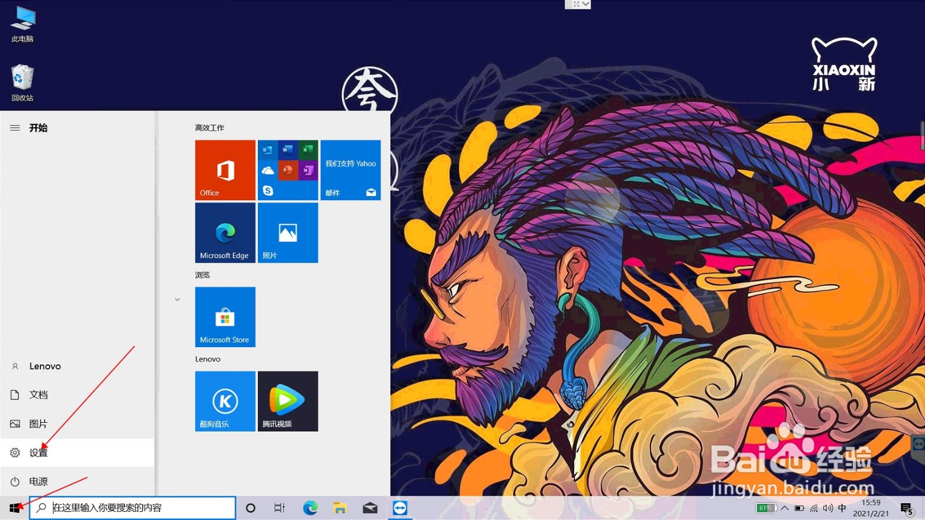
Task: Open File Explorer from the taskbar
Action: pyautogui.click(x=340, y=508)
